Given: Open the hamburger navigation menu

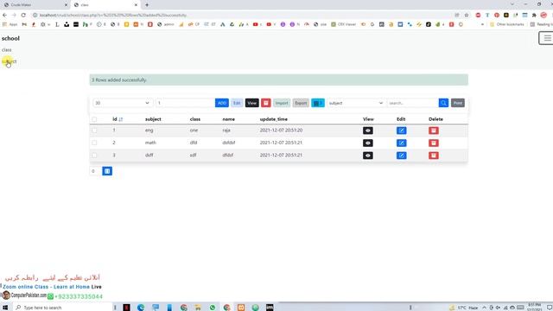Looking at the screenshot, I should pos(547,38).
